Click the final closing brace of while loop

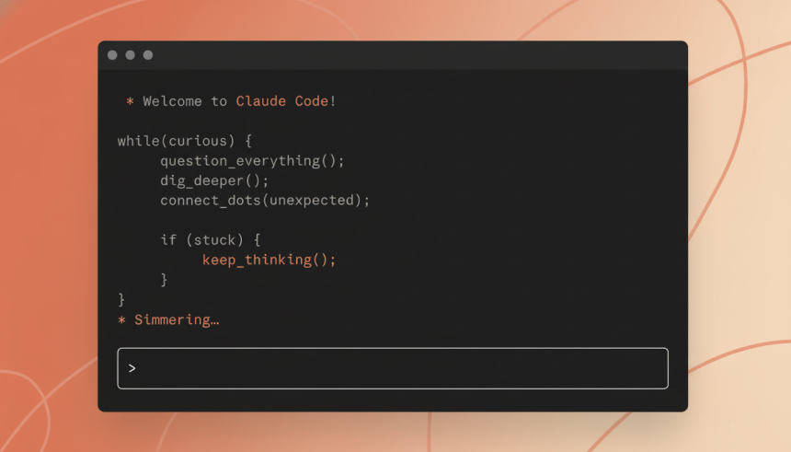(121, 299)
